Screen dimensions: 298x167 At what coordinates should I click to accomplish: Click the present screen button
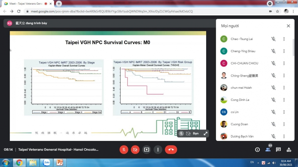pos(147,149)
